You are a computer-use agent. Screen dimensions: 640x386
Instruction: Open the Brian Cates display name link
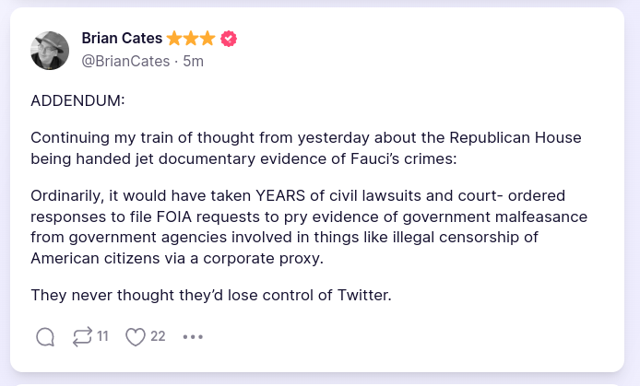122,39
